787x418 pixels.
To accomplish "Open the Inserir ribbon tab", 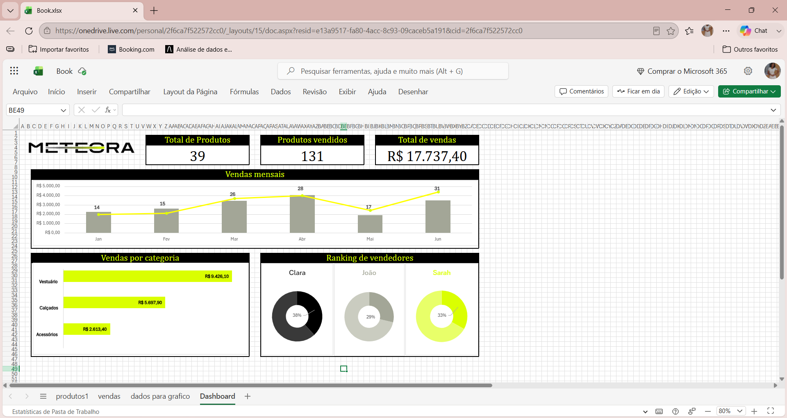I will pos(87,92).
